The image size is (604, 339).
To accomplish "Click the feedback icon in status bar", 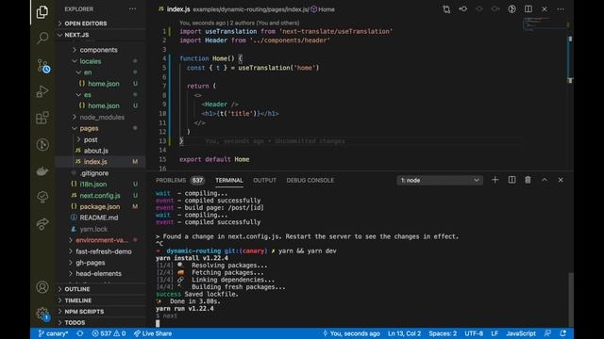I will [547, 333].
